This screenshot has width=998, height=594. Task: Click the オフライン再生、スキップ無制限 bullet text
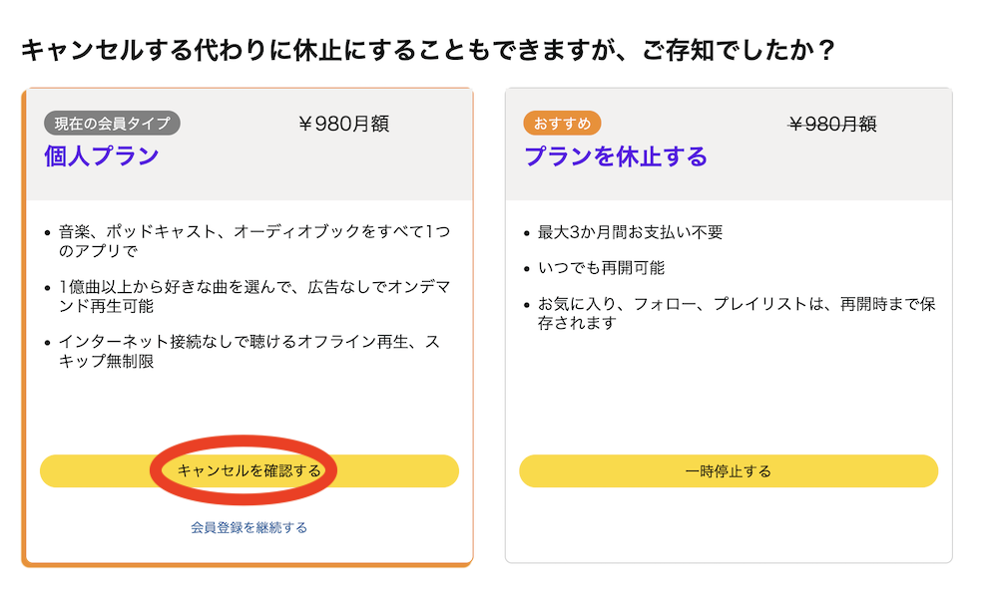pyautogui.click(x=249, y=352)
